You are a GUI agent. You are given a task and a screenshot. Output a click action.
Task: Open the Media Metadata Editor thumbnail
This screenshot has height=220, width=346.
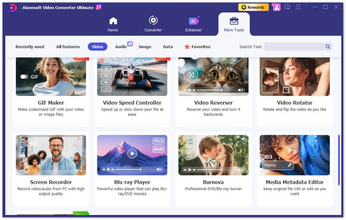click(295, 155)
